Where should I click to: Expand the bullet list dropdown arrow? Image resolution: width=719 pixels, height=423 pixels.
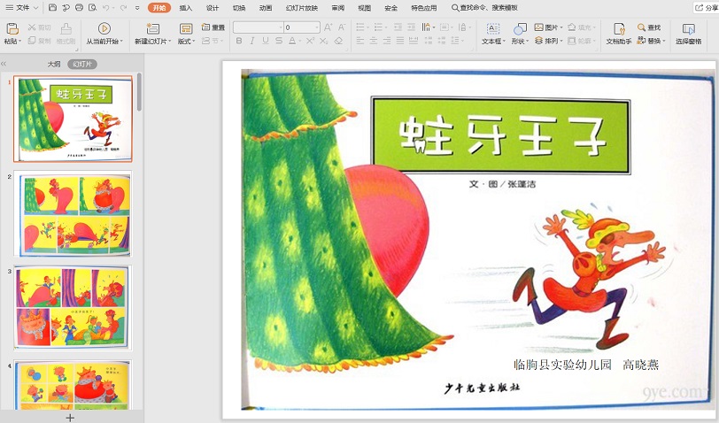[368, 27]
